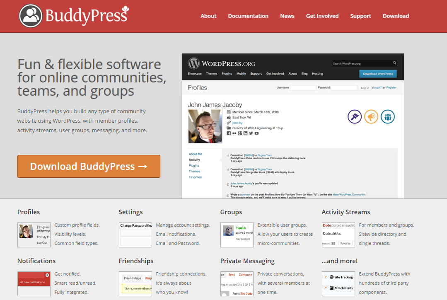Open the Settings Change Password thumbnail
Screen dimensions: 447x300
click(x=135, y=235)
